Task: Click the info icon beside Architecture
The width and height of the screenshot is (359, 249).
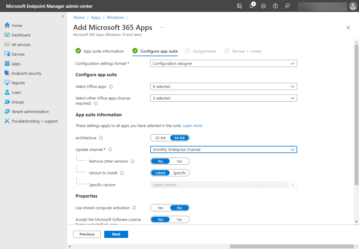Action: 101,138
